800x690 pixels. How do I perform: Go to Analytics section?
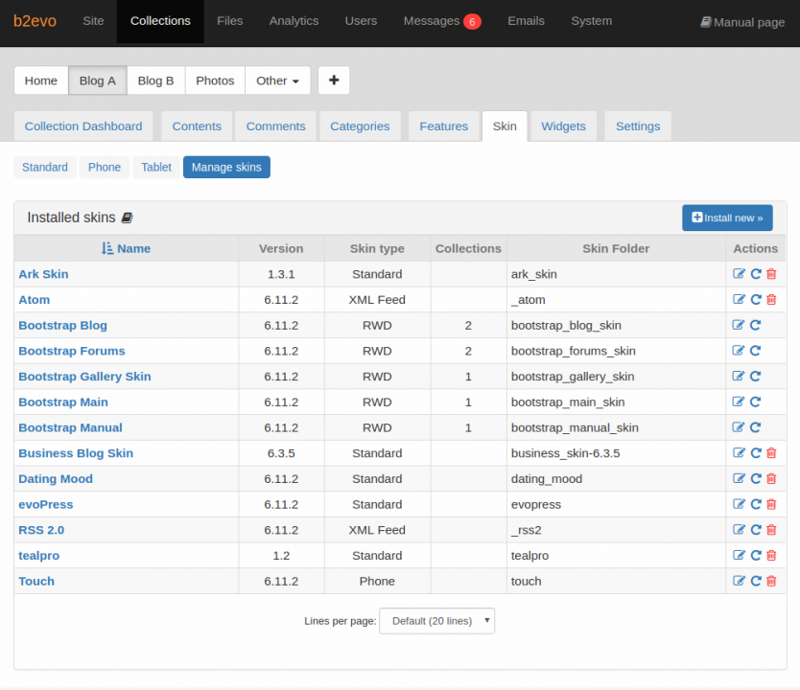[294, 21]
